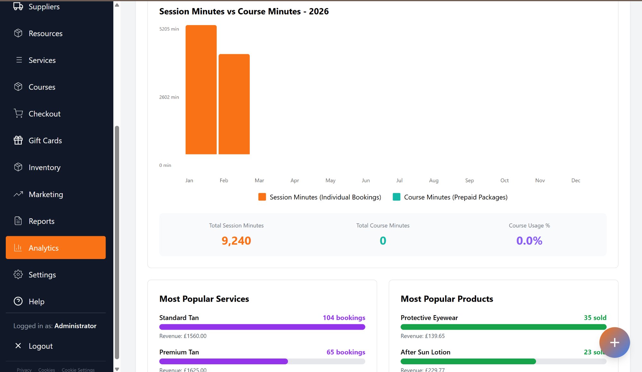Toggle Course Minutes legend item
This screenshot has height=372, width=642.
tap(450, 197)
